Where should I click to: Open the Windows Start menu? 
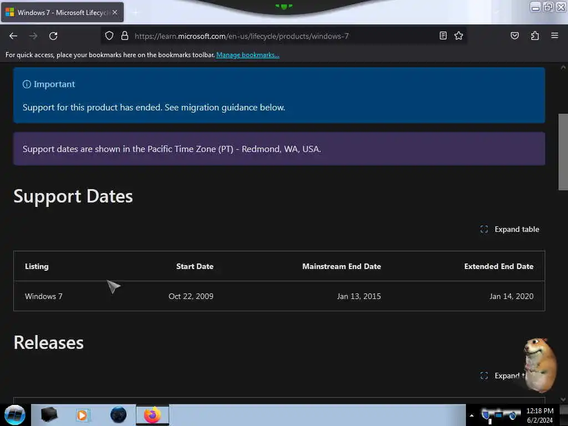coord(14,415)
